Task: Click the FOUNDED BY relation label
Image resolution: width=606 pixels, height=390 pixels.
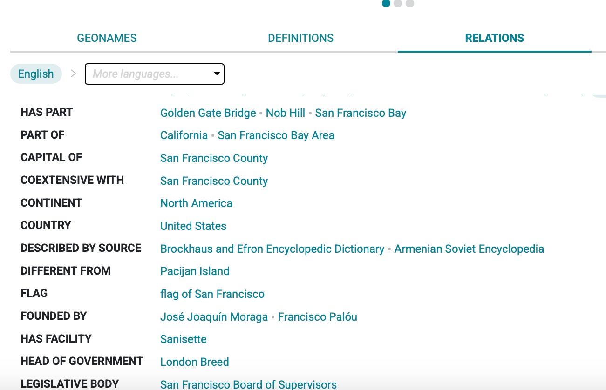Action: click(54, 316)
